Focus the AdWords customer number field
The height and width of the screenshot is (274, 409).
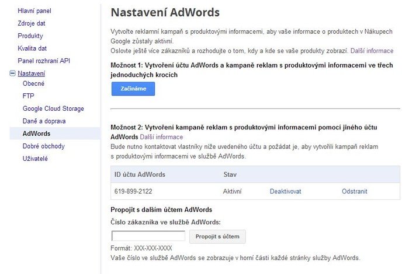point(148,236)
